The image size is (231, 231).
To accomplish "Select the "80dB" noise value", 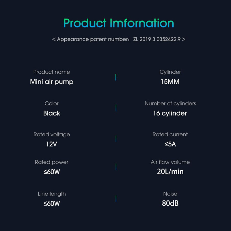I will point(170,203).
